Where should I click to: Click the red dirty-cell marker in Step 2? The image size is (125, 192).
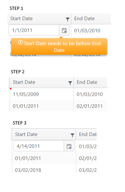[11, 89]
